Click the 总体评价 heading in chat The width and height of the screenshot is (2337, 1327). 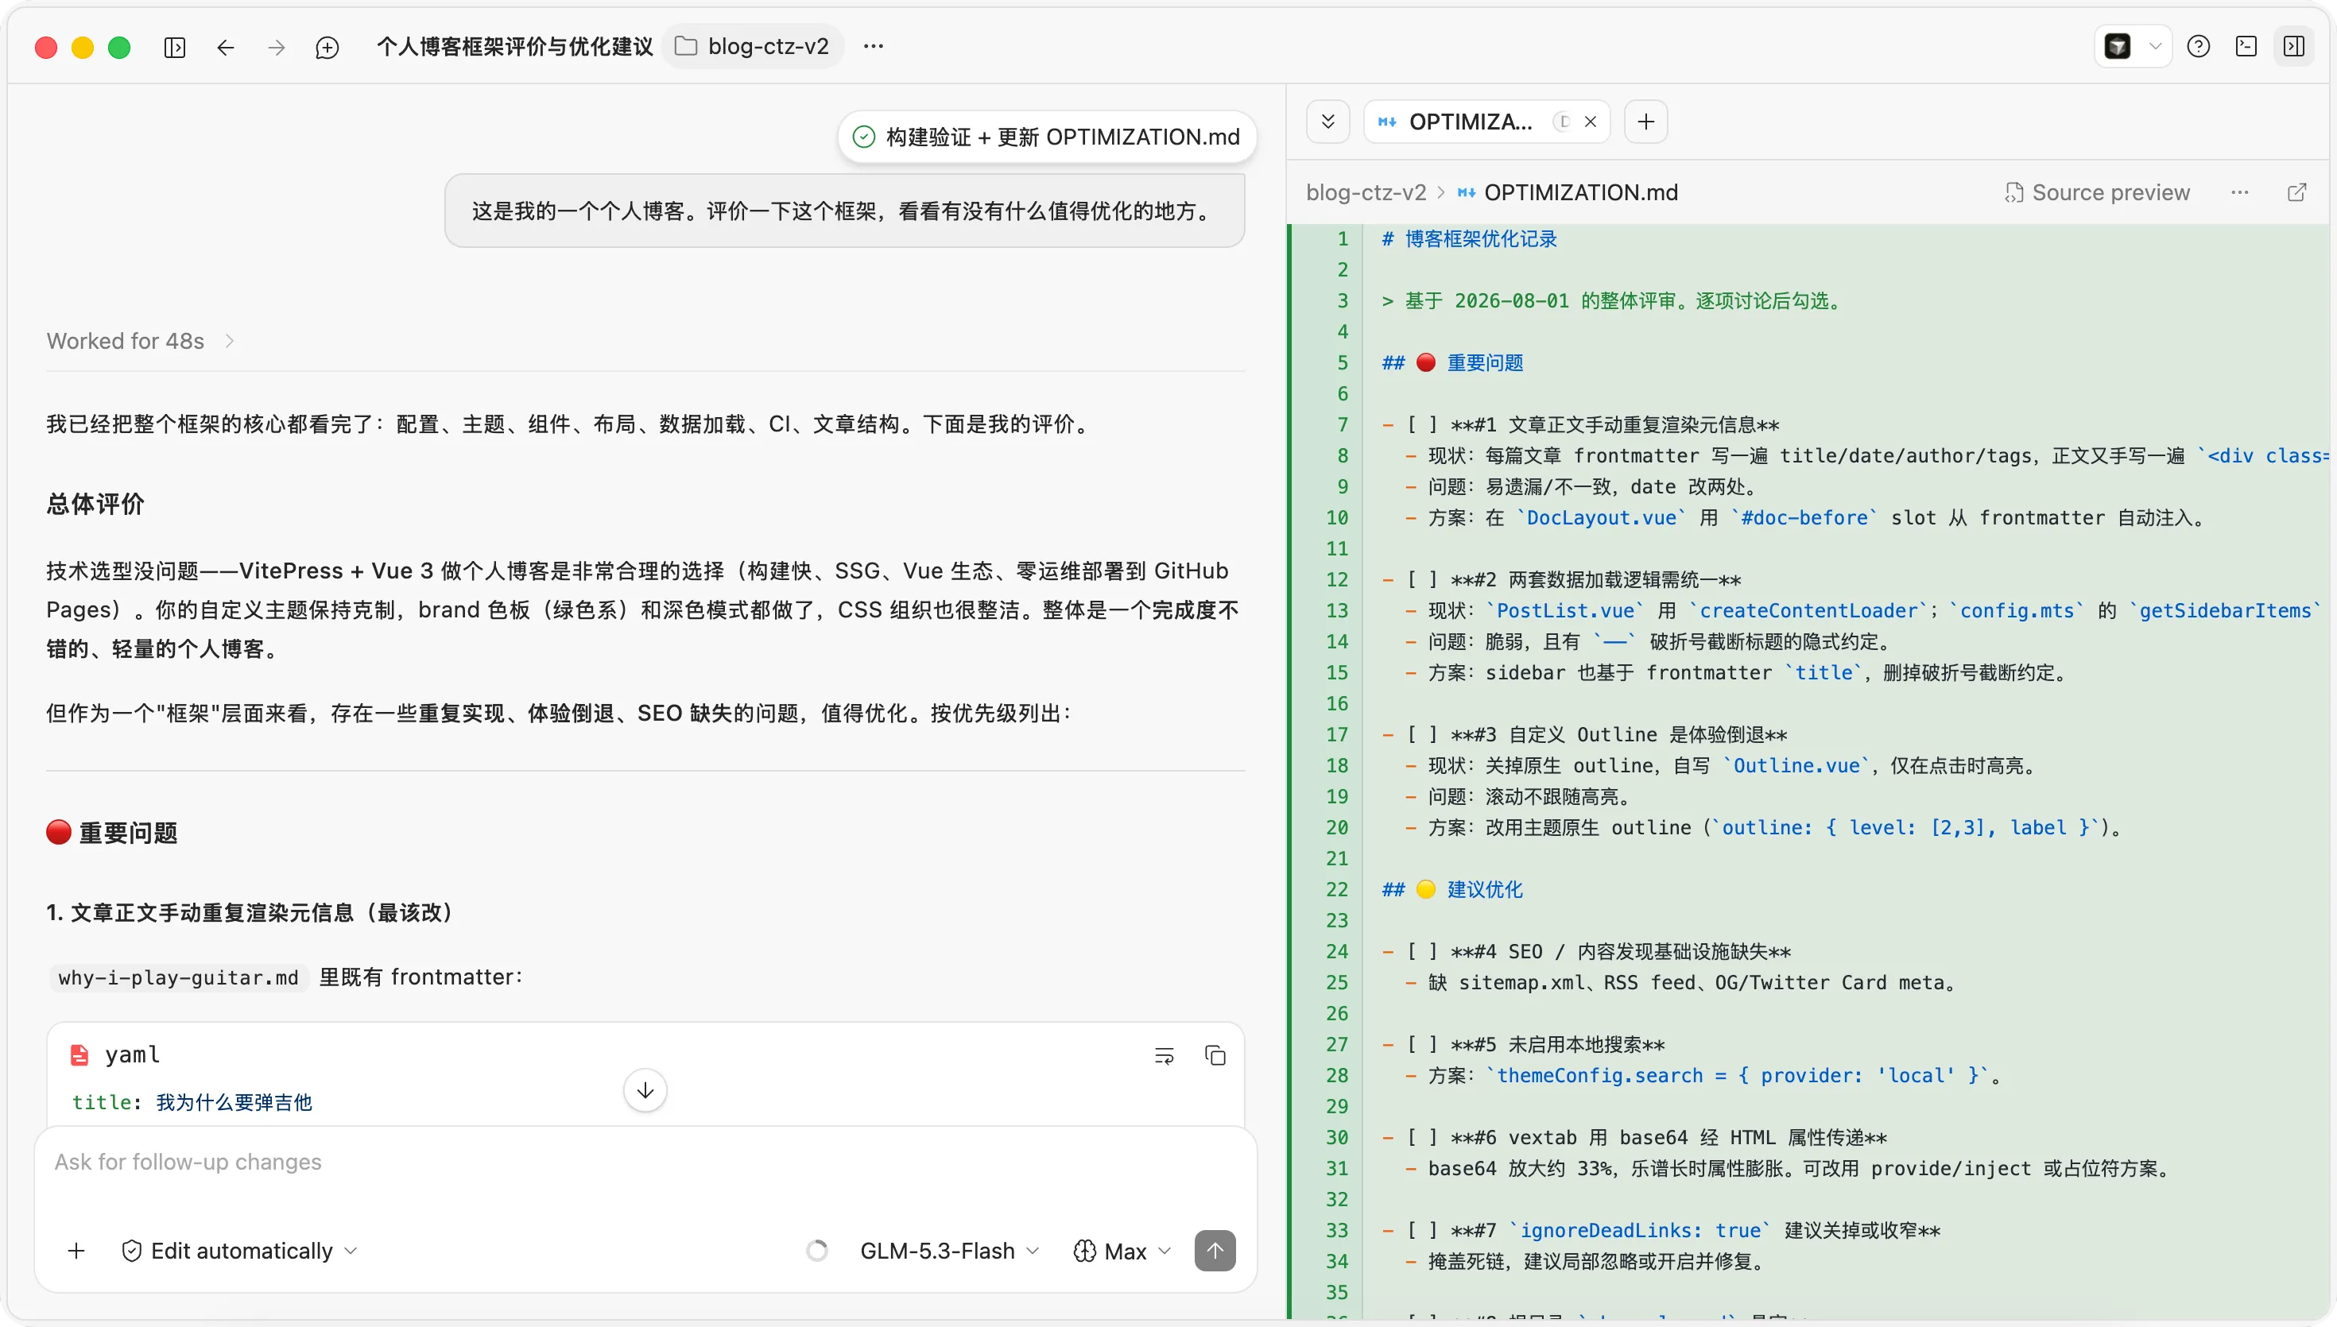(x=95, y=504)
